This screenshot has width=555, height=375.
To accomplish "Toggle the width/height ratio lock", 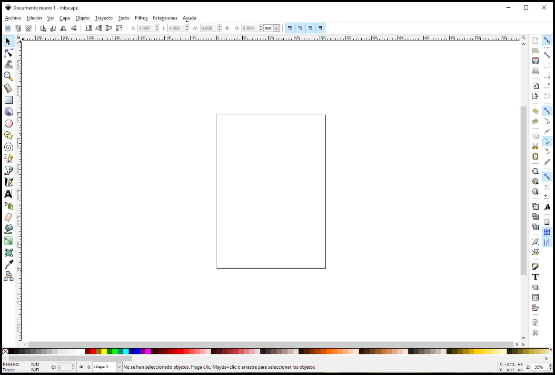I will [227, 28].
